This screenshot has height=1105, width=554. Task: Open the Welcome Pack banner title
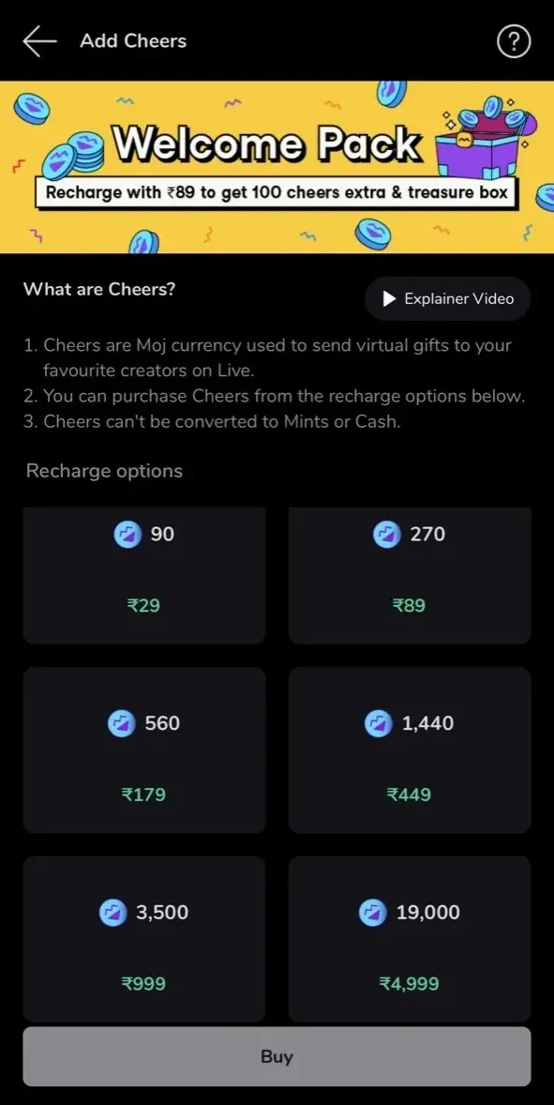click(x=267, y=144)
